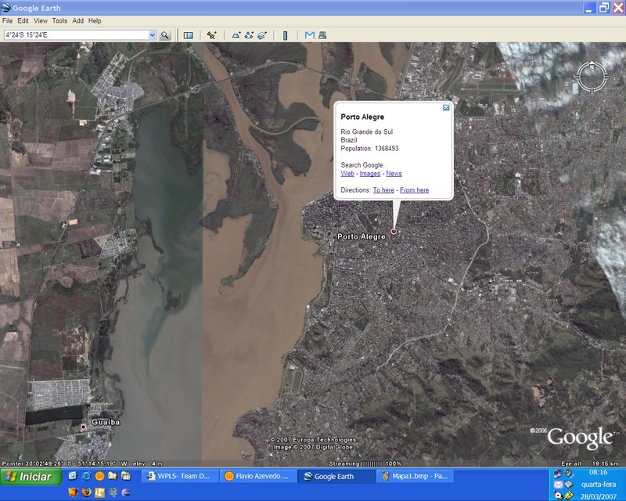
Task: Click the Eye alt 19.15 km status
Action: click(x=590, y=463)
